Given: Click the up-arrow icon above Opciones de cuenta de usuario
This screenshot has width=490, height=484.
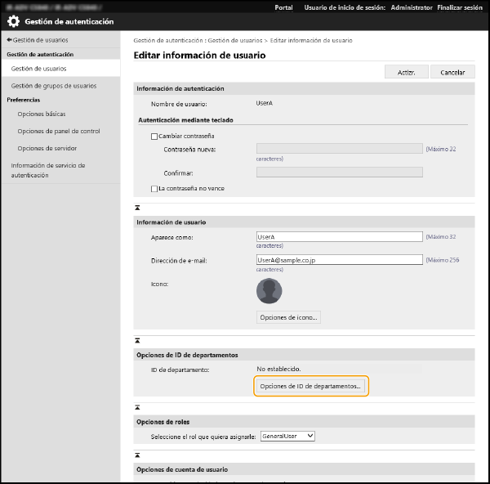Looking at the screenshot, I should pyautogui.click(x=137, y=455).
